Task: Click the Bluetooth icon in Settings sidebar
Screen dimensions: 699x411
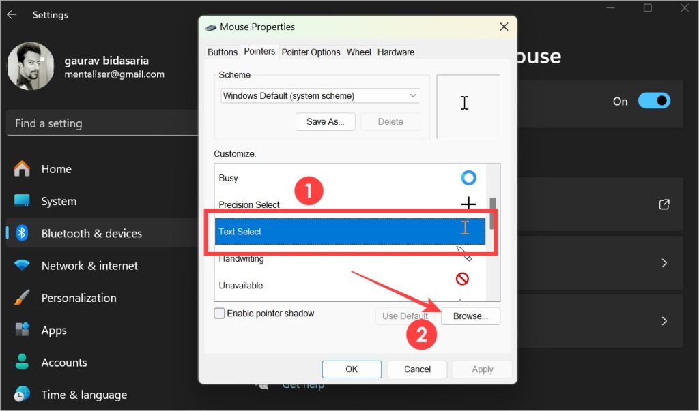Action: (x=22, y=233)
